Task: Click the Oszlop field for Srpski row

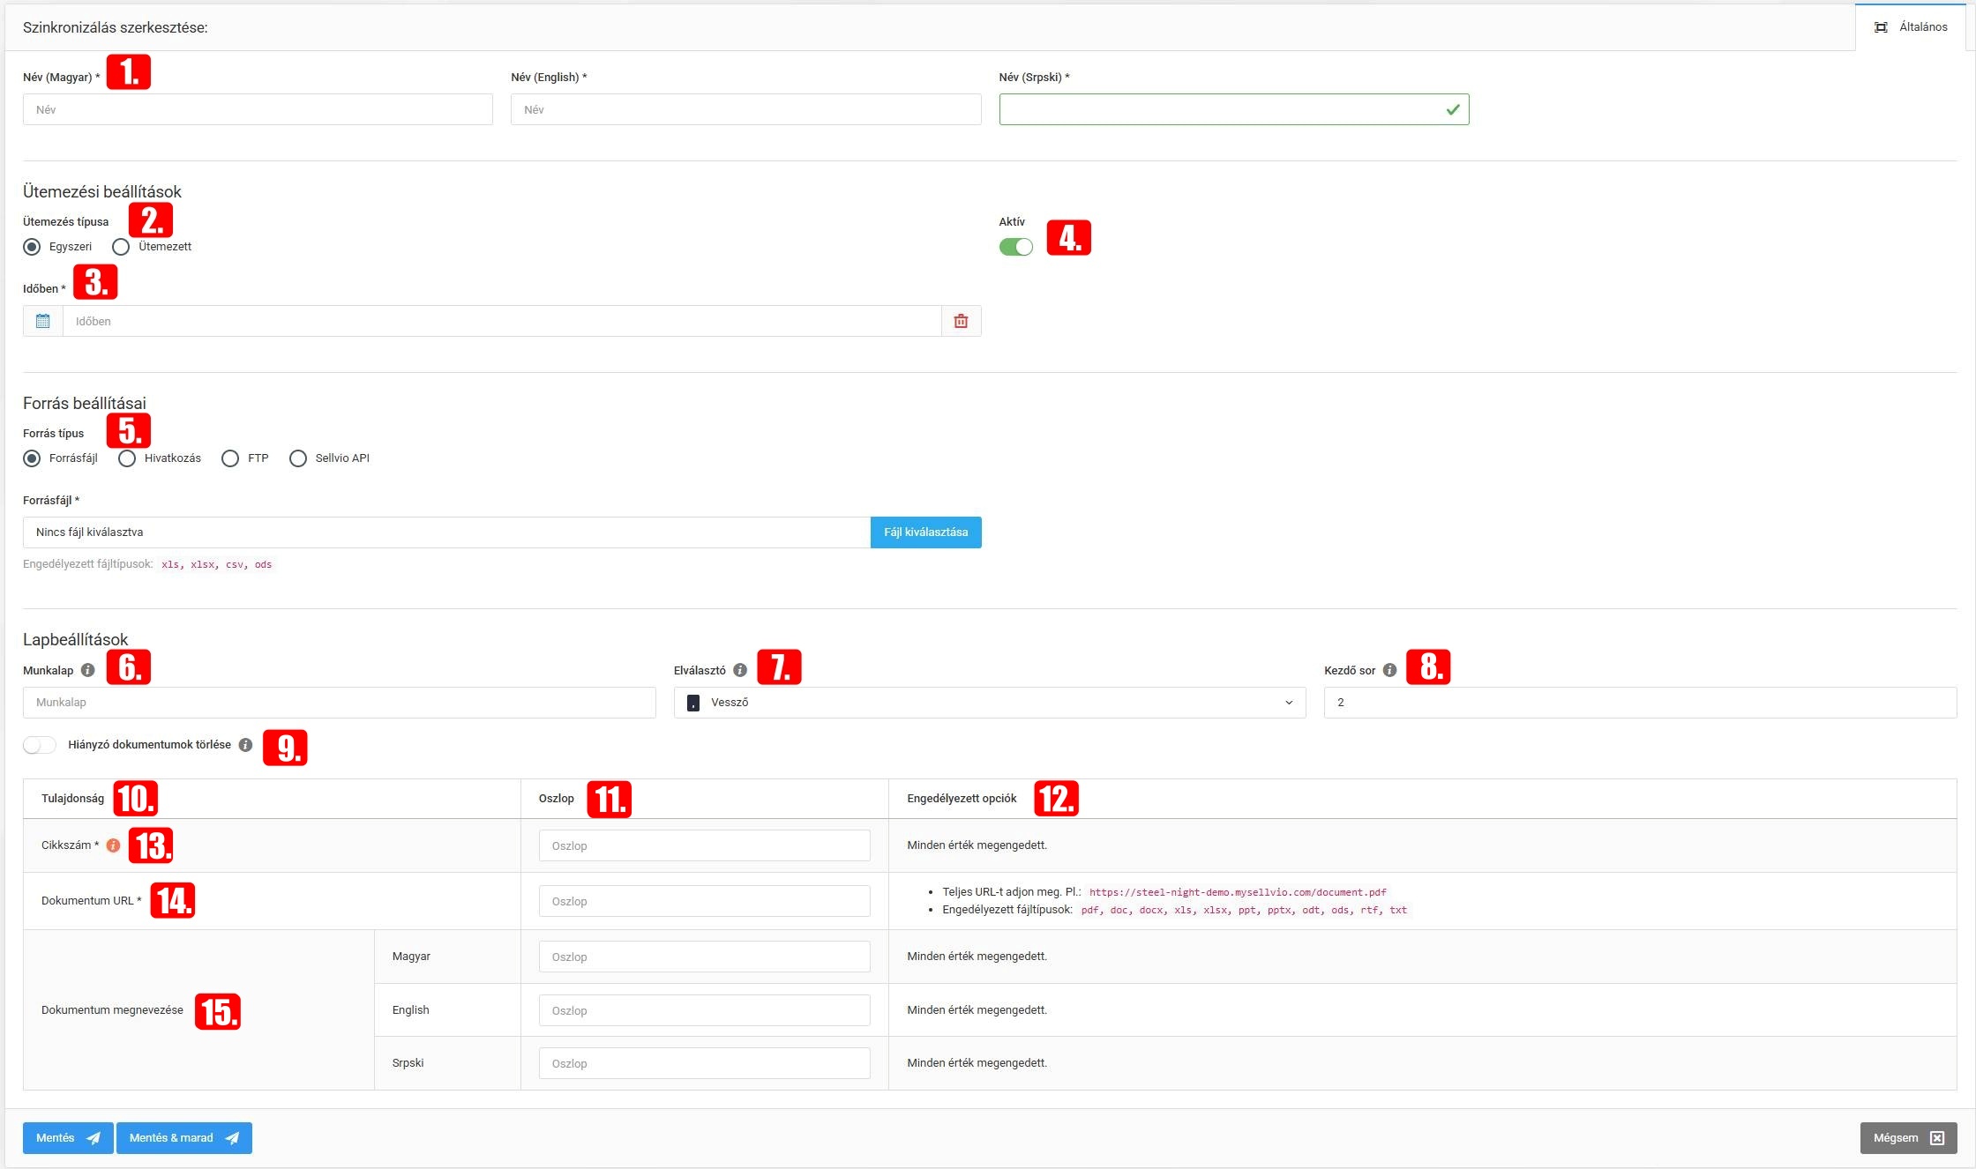Action: click(704, 1063)
